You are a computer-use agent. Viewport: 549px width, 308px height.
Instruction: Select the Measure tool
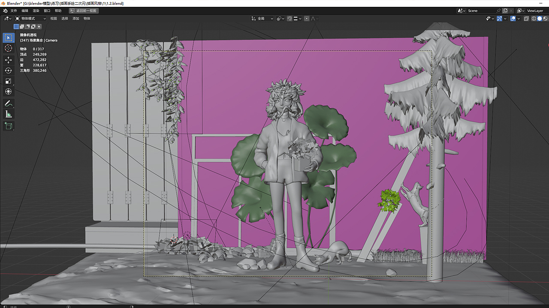coord(9,114)
